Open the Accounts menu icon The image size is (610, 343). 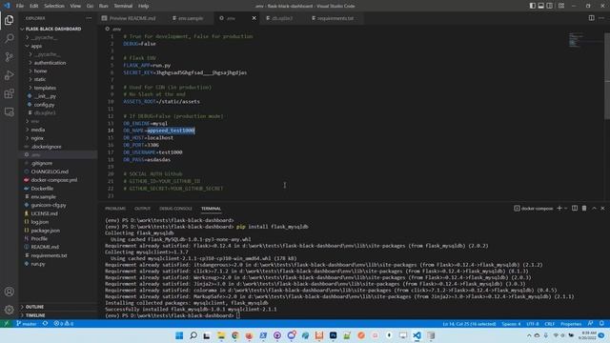click(9, 292)
